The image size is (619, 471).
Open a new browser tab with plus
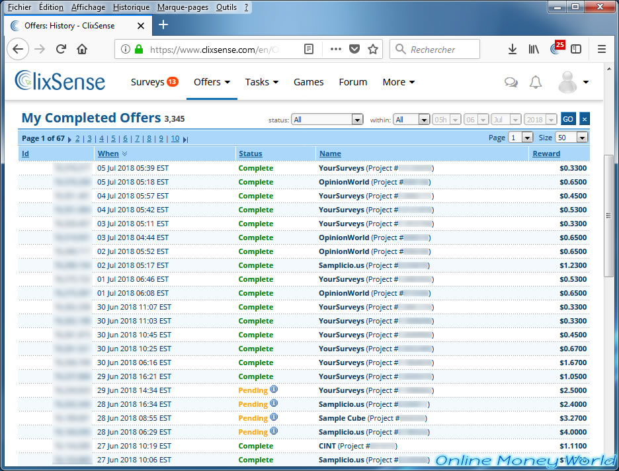pos(163,24)
